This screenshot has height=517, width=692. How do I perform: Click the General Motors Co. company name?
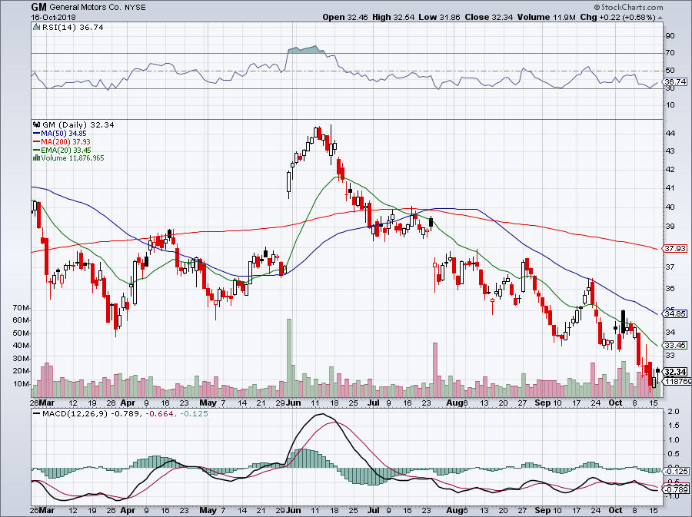[85, 8]
